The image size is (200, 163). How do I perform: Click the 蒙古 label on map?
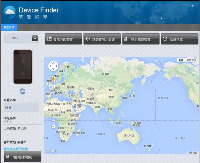tap(111, 90)
